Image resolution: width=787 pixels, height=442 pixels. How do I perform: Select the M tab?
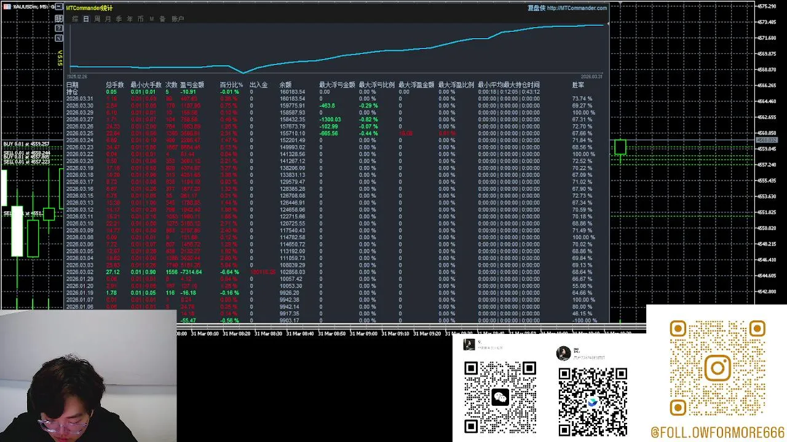point(152,19)
